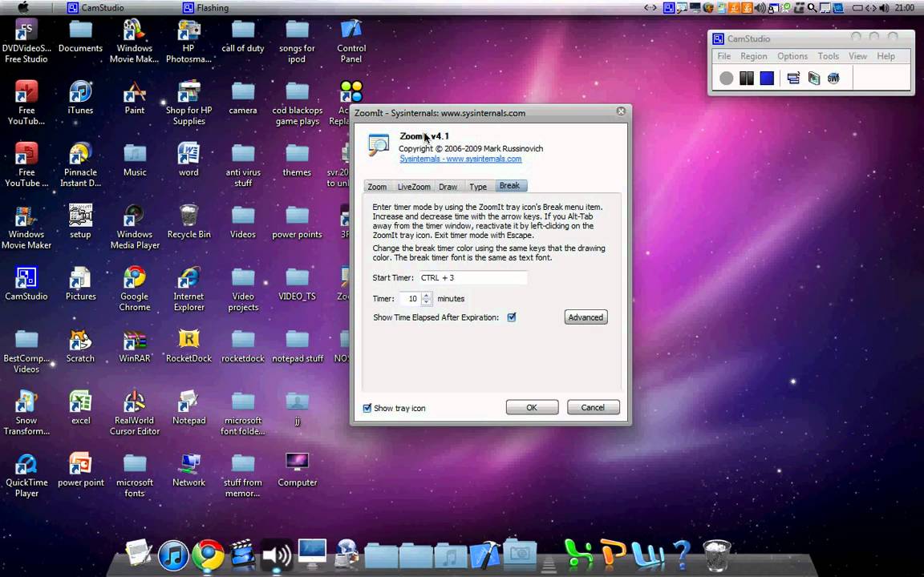The width and height of the screenshot is (924, 577).
Task: Click OK in the ZoomIt dialog
Action: [x=532, y=407]
